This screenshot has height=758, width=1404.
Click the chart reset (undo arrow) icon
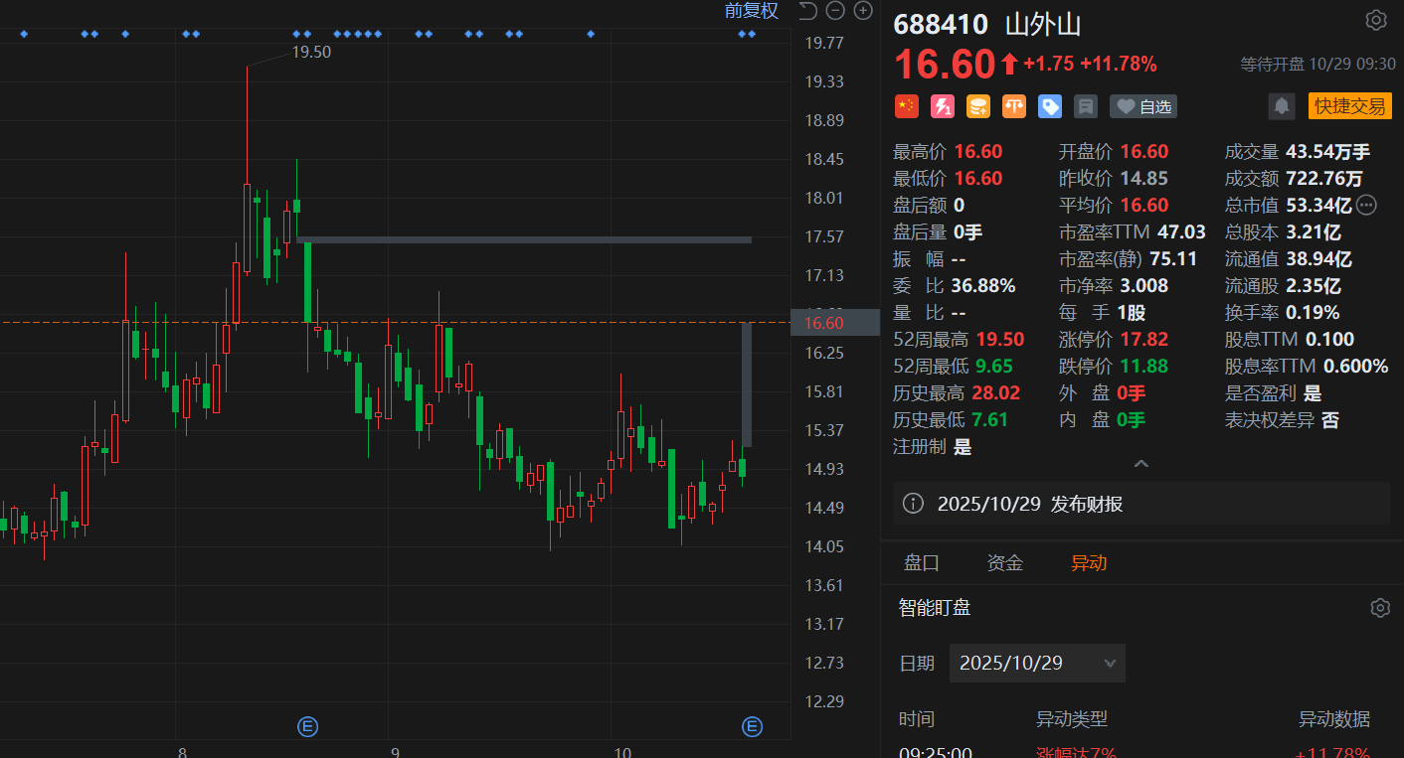(x=807, y=11)
